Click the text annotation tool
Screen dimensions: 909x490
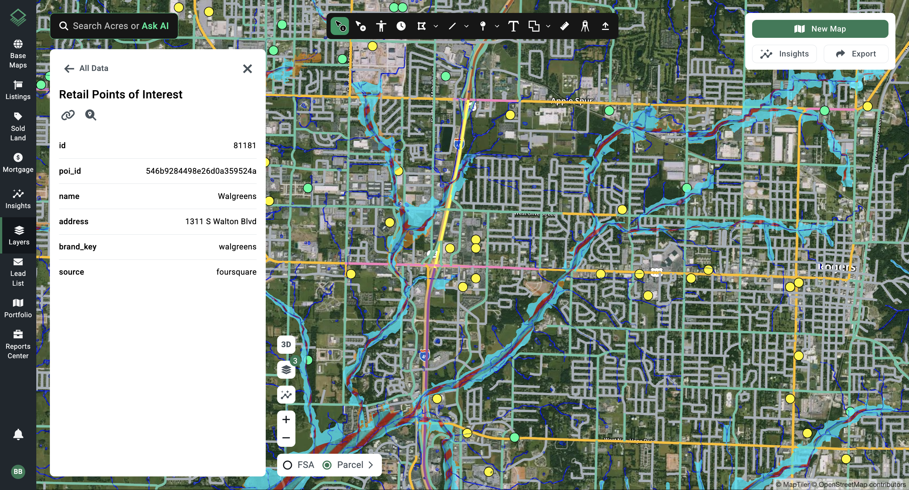click(513, 26)
